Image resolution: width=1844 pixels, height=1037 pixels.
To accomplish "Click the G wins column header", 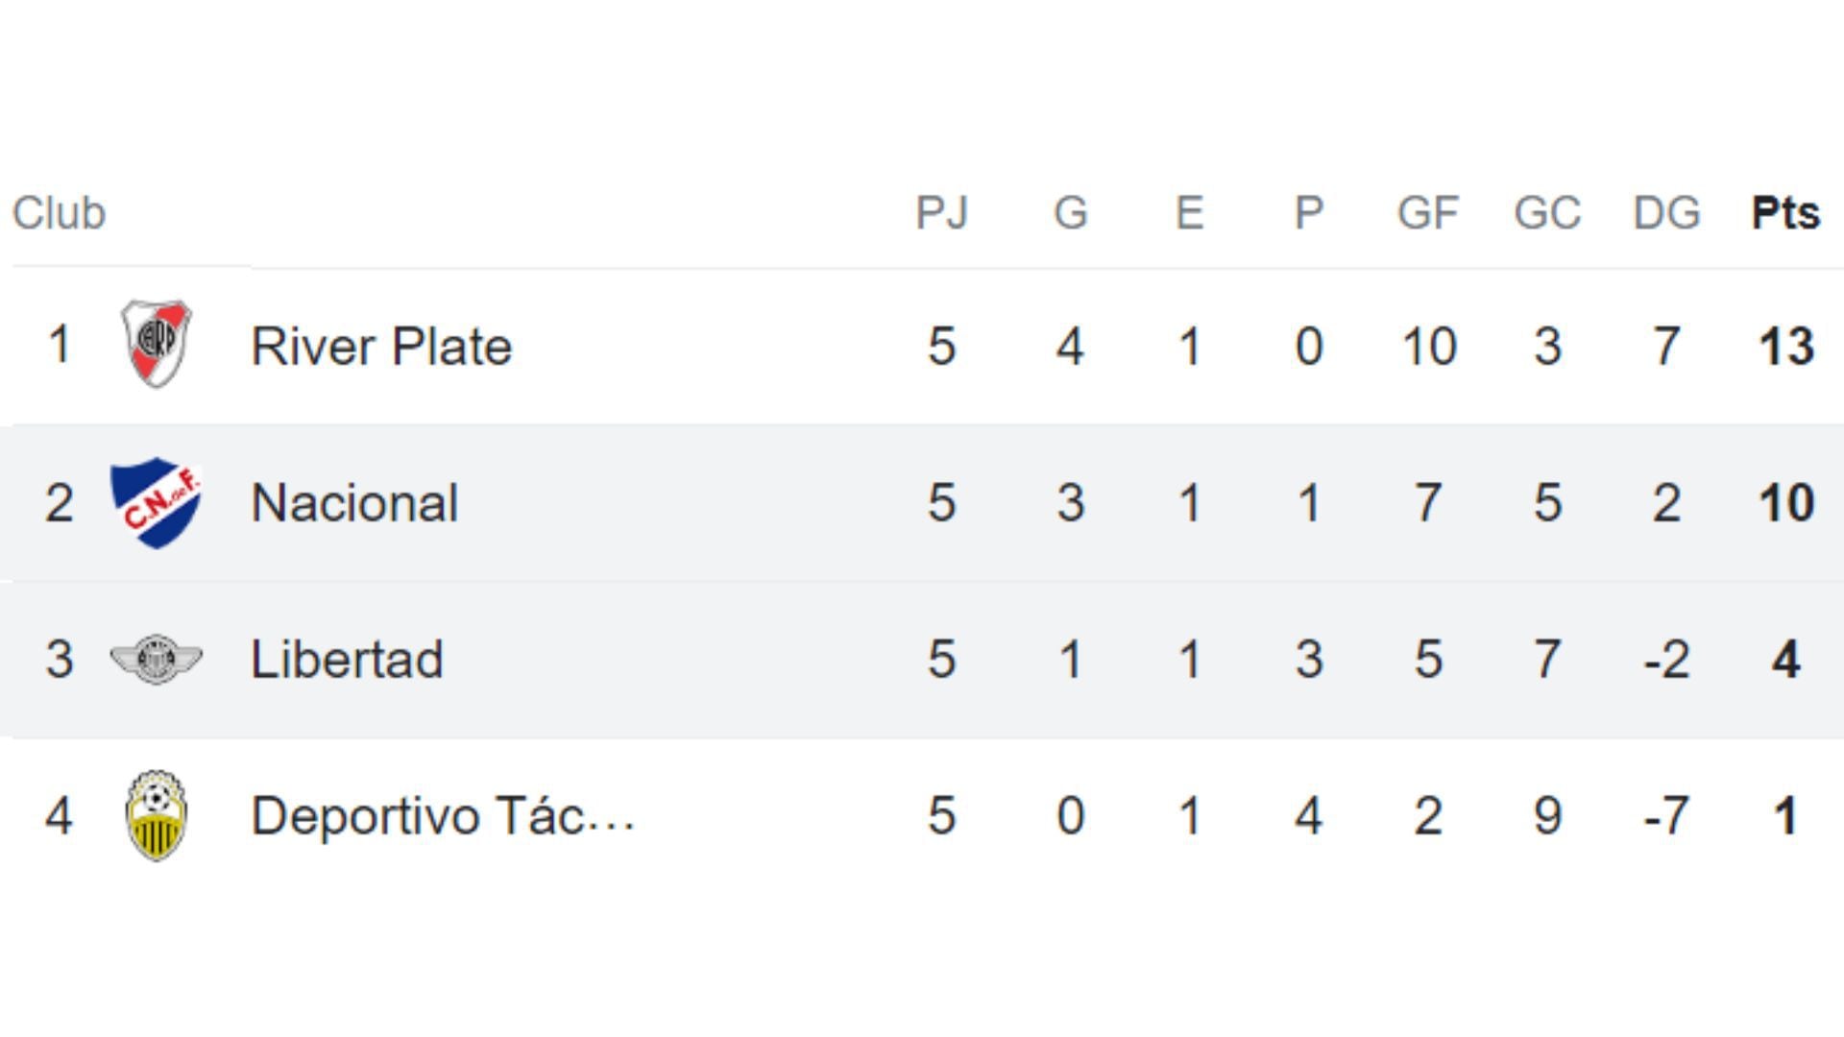I will tap(1071, 212).
